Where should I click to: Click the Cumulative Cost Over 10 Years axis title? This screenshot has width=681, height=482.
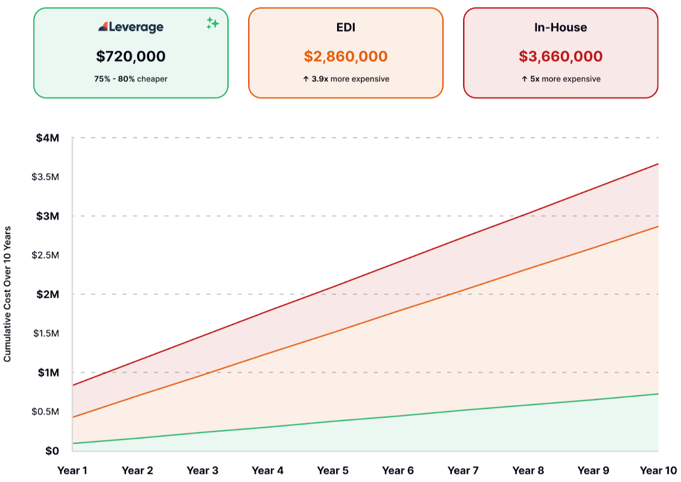(7, 294)
